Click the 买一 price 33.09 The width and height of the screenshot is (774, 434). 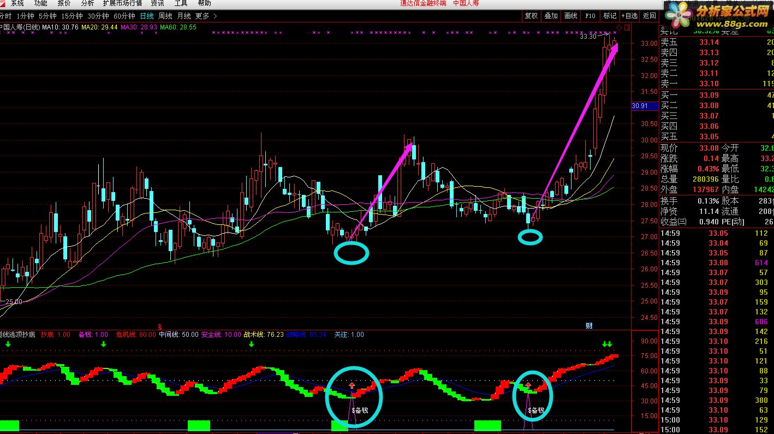(709, 96)
